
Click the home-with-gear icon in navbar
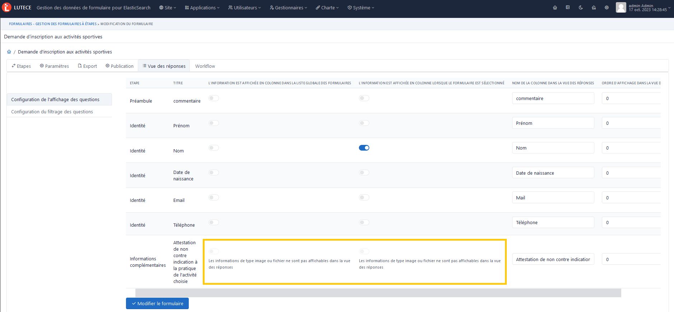click(x=594, y=8)
